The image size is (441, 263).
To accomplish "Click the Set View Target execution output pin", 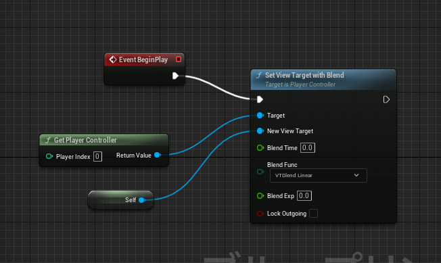I will tap(386, 99).
